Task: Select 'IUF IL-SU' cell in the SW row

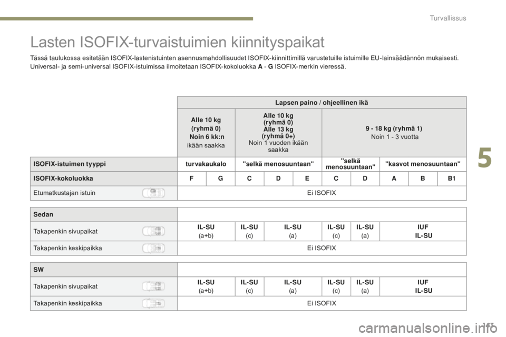Action: click(x=423, y=286)
